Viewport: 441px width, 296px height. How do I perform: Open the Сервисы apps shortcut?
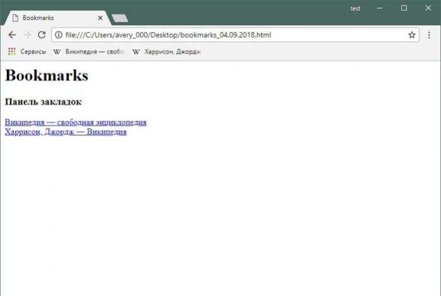27,52
